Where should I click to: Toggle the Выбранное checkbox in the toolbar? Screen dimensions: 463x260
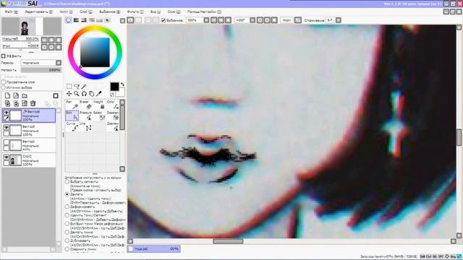click(x=163, y=20)
